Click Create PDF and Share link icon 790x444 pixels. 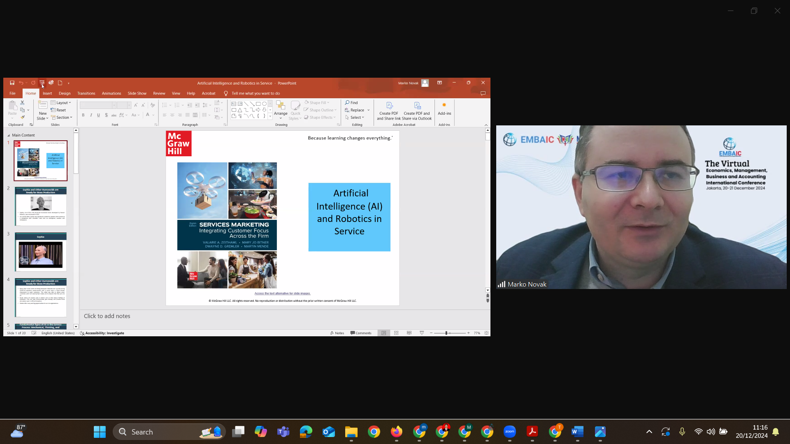(389, 106)
